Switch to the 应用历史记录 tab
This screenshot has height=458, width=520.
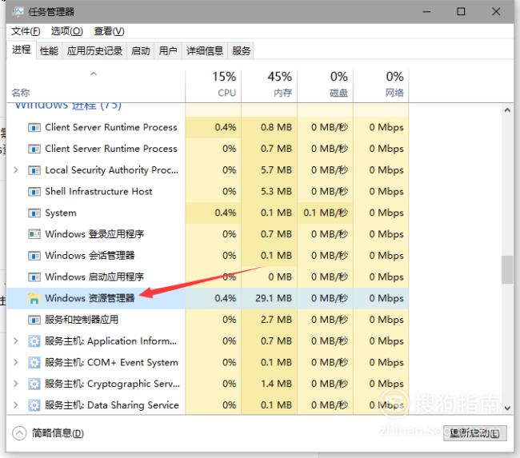[x=94, y=50]
